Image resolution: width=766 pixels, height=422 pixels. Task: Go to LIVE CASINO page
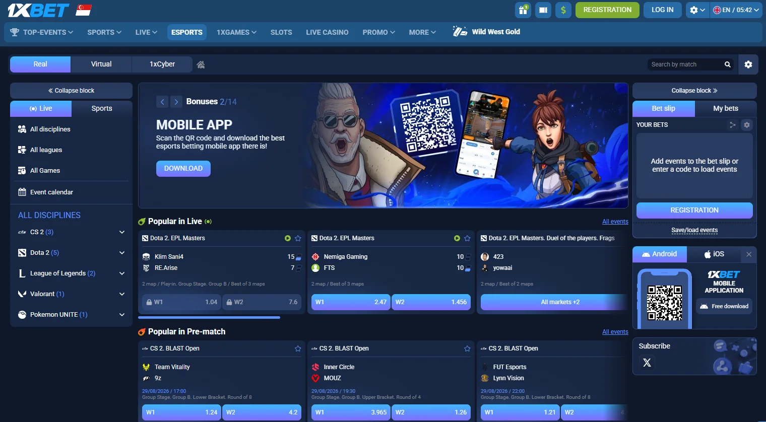pyautogui.click(x=327, y=32)
